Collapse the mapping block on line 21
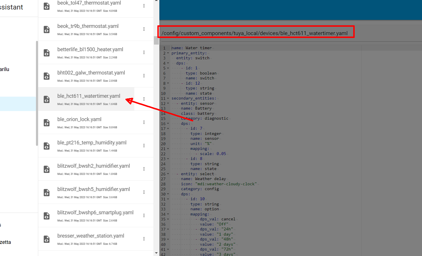 click(168, 149)
